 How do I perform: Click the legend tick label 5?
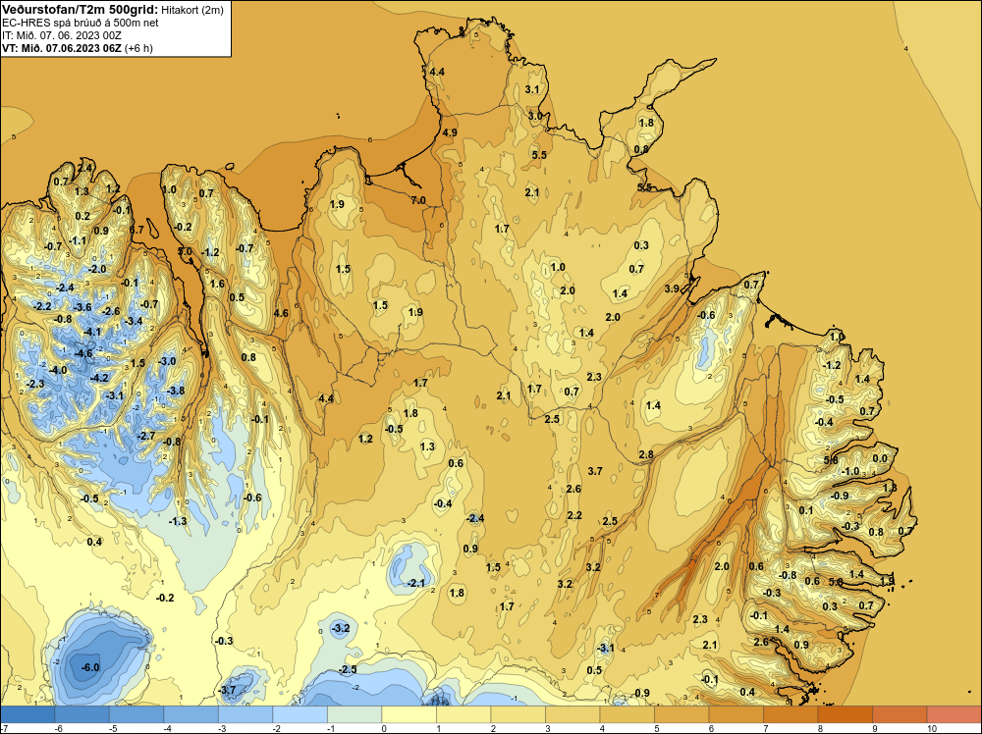point(656,728)
